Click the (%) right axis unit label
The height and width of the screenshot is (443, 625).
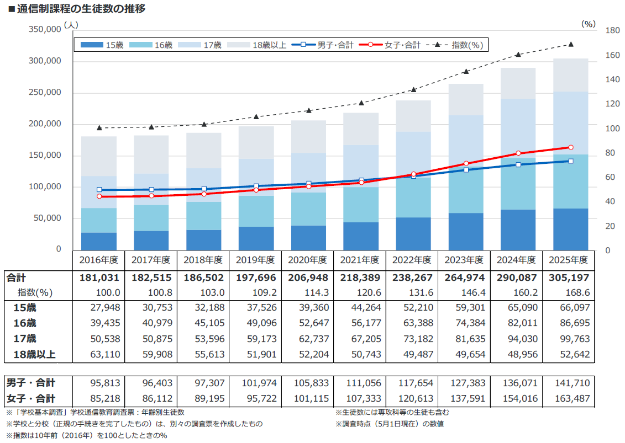click(589, 24)
